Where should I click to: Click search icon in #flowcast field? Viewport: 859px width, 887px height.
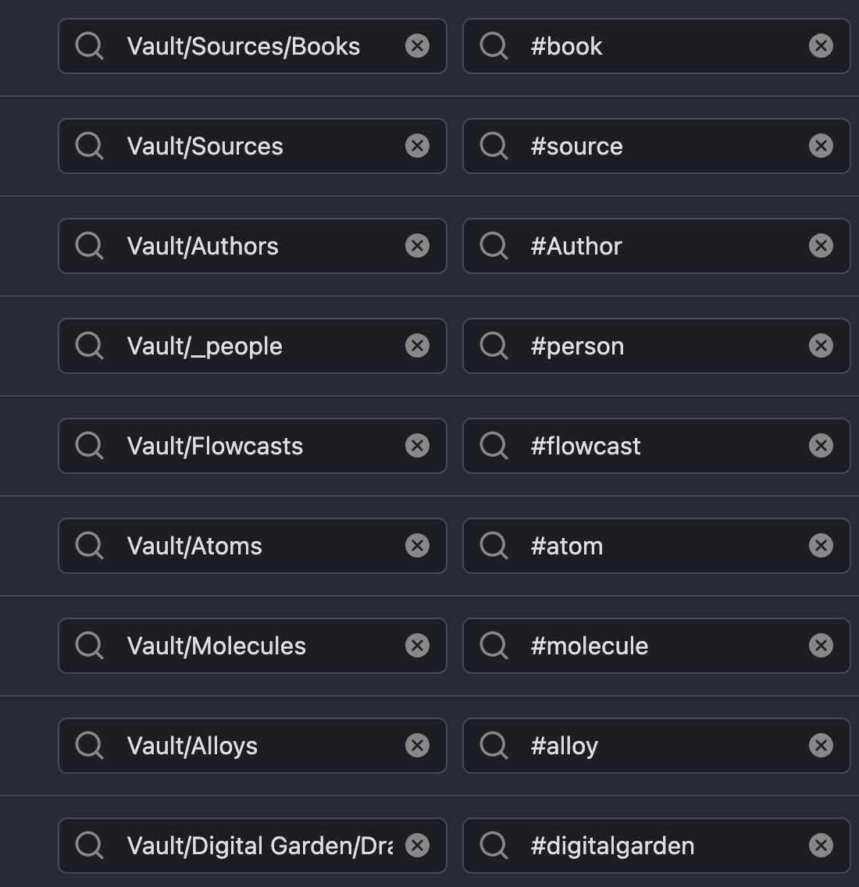click(494, 446)
